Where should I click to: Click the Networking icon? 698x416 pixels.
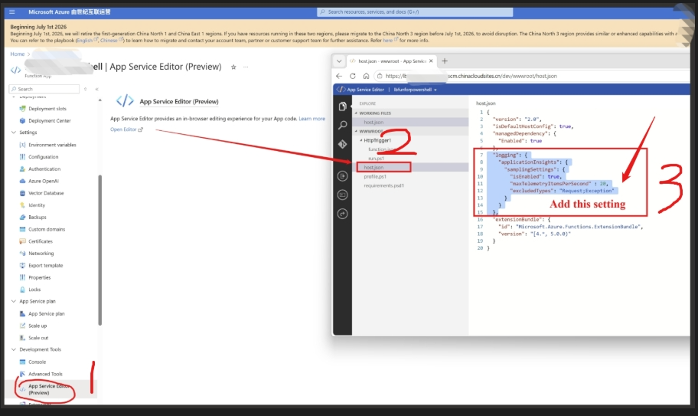point(22,253)
